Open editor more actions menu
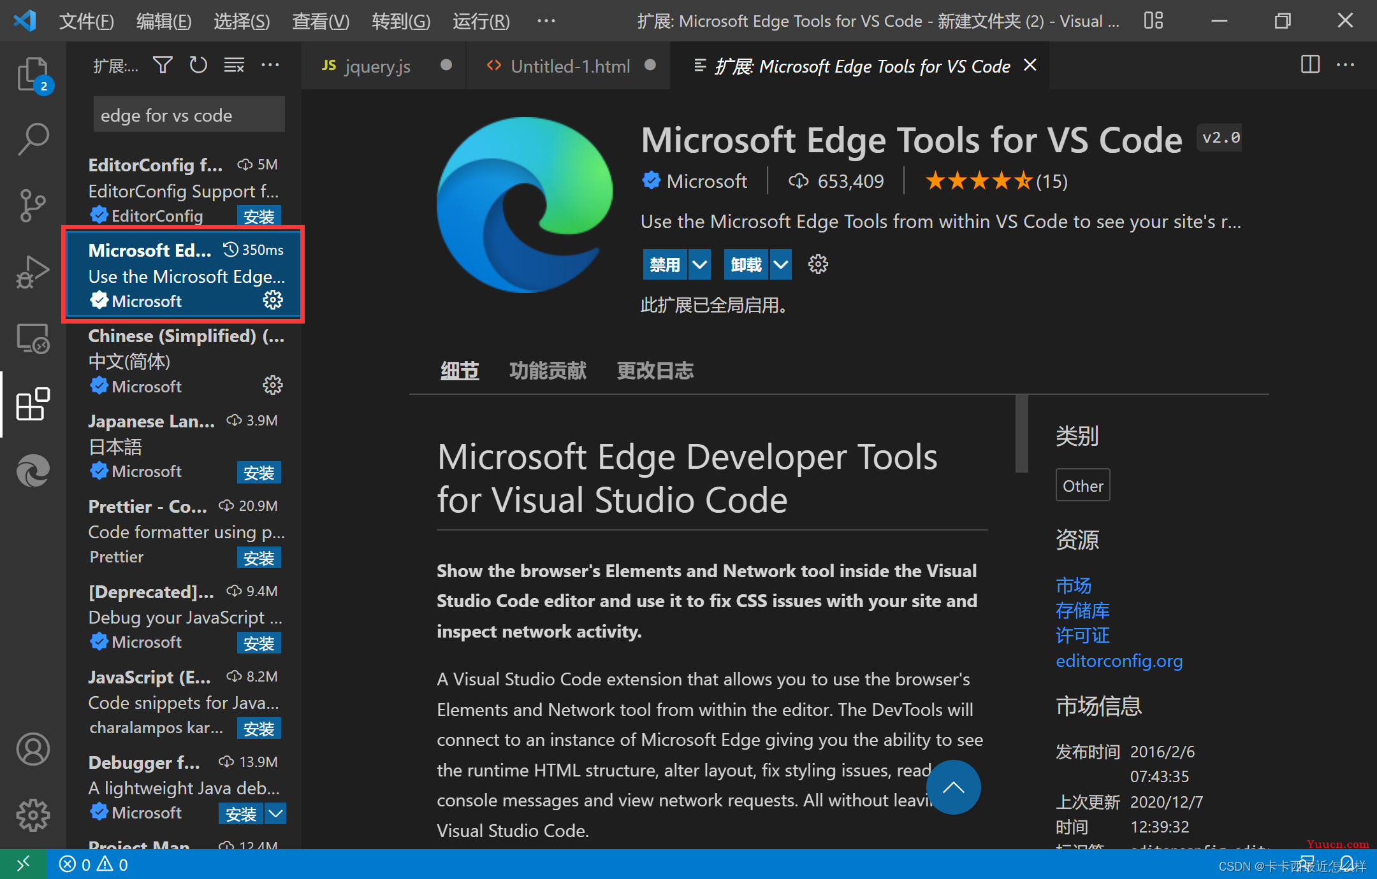Viewport: 1377px width, 879px height. coord(1346,65)
